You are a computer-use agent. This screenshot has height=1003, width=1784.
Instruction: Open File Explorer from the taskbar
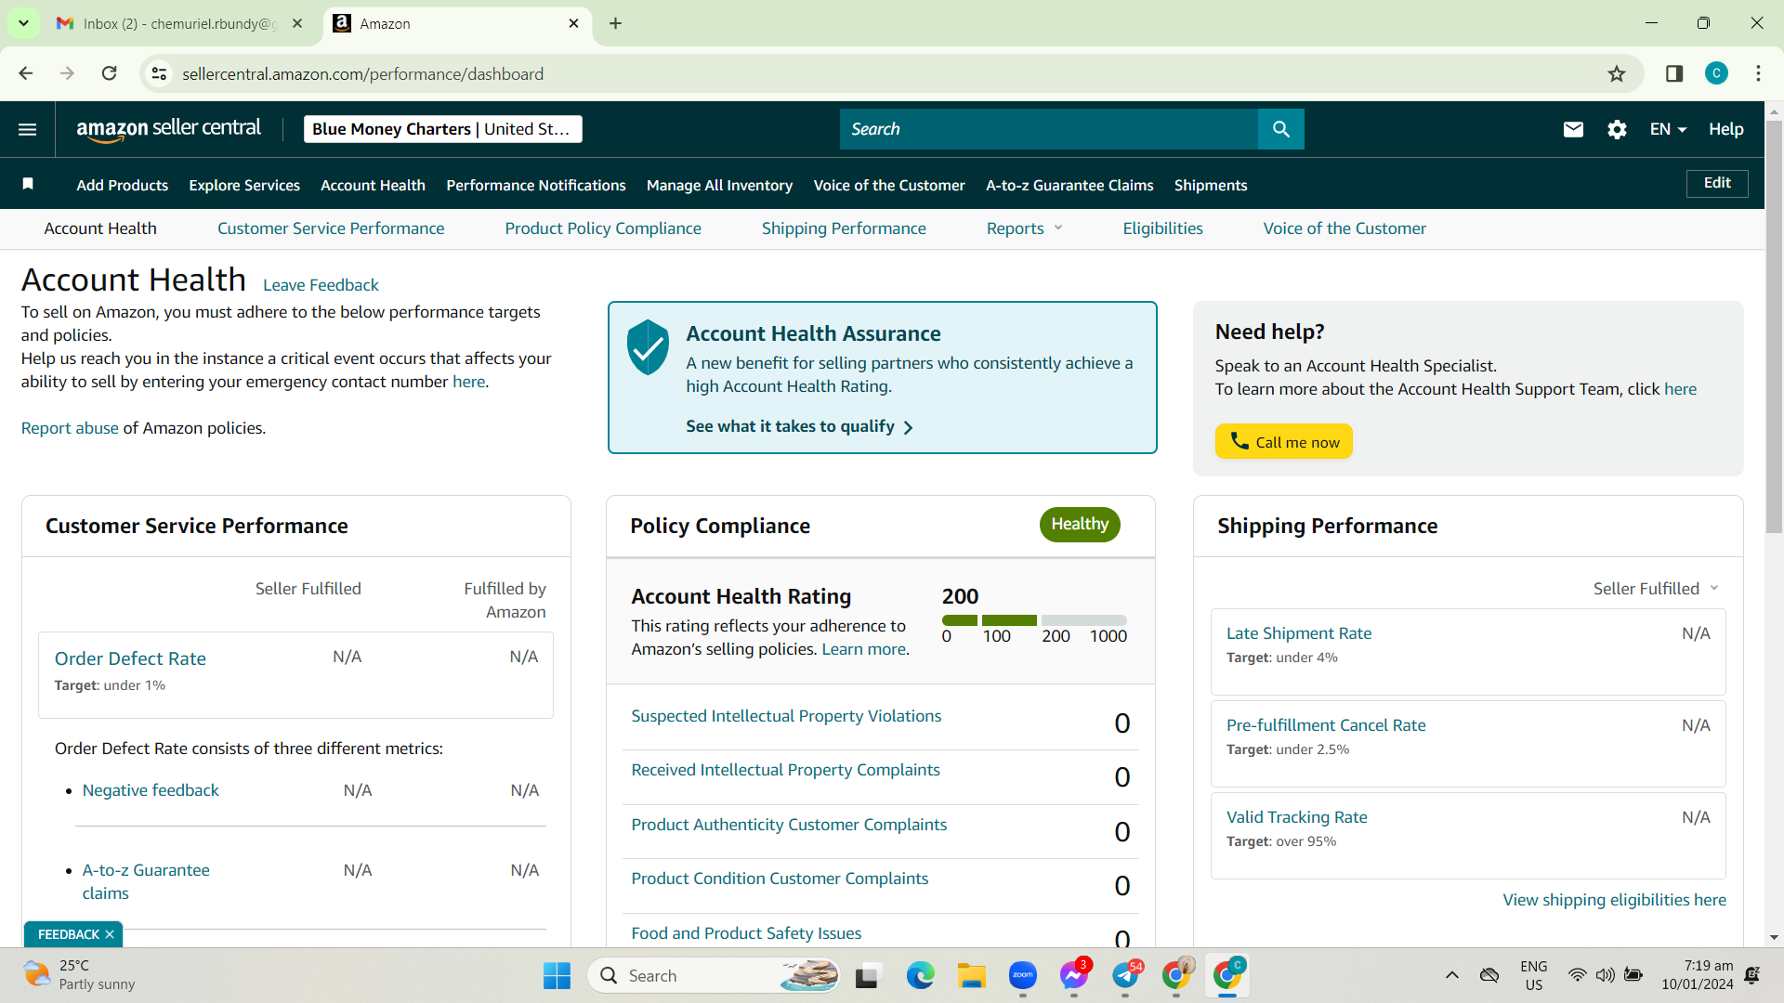[972, 976]
